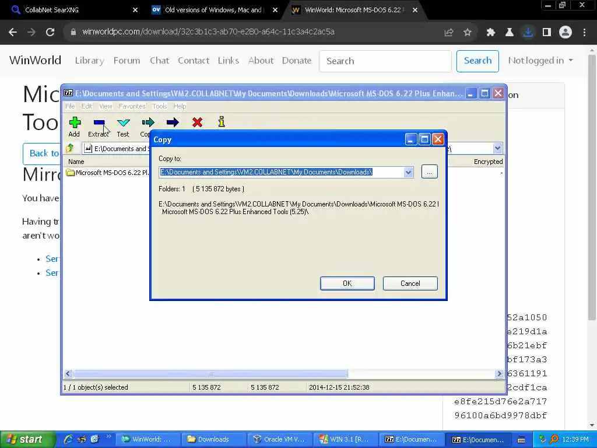Click the on-screen keyboard tray icon

[522, 440]
